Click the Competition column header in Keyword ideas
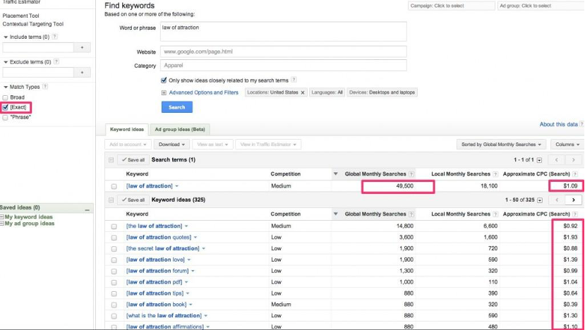Image resolution: width=585 pixels, height=330 pixels. click(285, 214)
